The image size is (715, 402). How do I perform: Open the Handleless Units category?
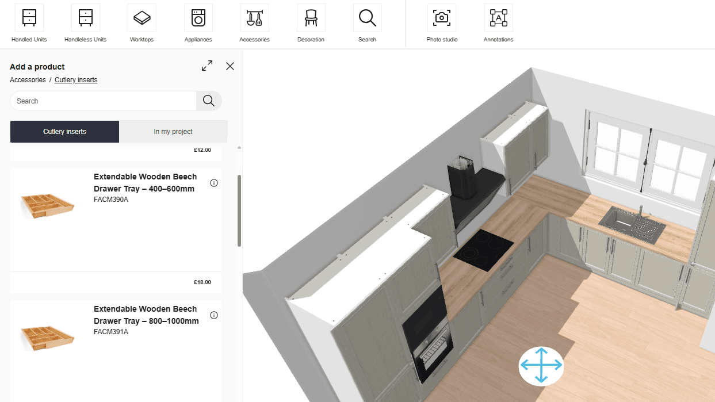(85, 24)
